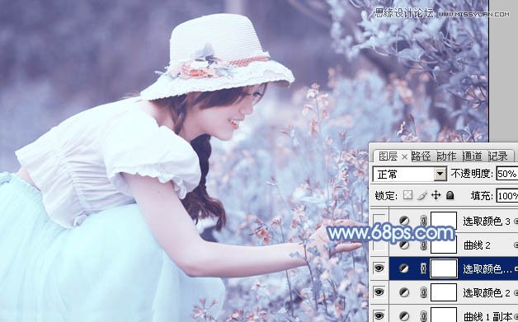Click the 不透明度 opacity field showing 50%
The width and height of the screenshot is (518, 322).
(x=506, y=174)
